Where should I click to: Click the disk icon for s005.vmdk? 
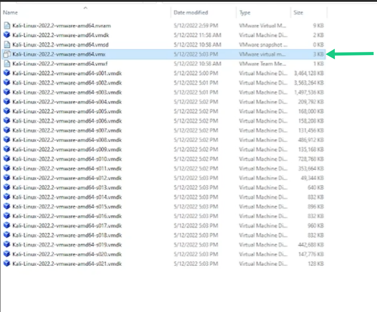(x=7, y=111)
